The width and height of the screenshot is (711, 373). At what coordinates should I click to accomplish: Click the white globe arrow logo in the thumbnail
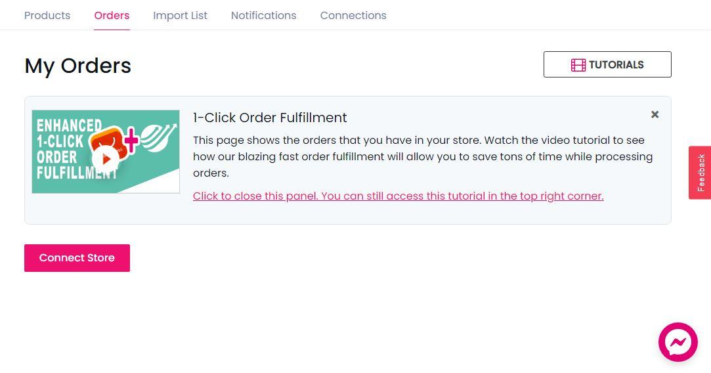tap(158, 137)
